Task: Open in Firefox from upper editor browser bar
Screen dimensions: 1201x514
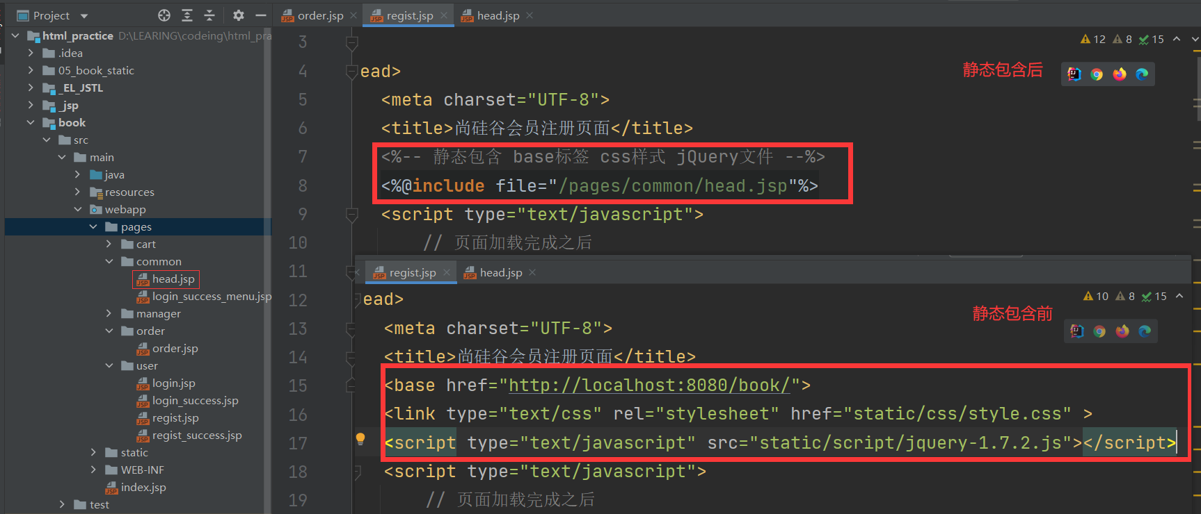Action: pyautogui.click(x=1120, y=74)
